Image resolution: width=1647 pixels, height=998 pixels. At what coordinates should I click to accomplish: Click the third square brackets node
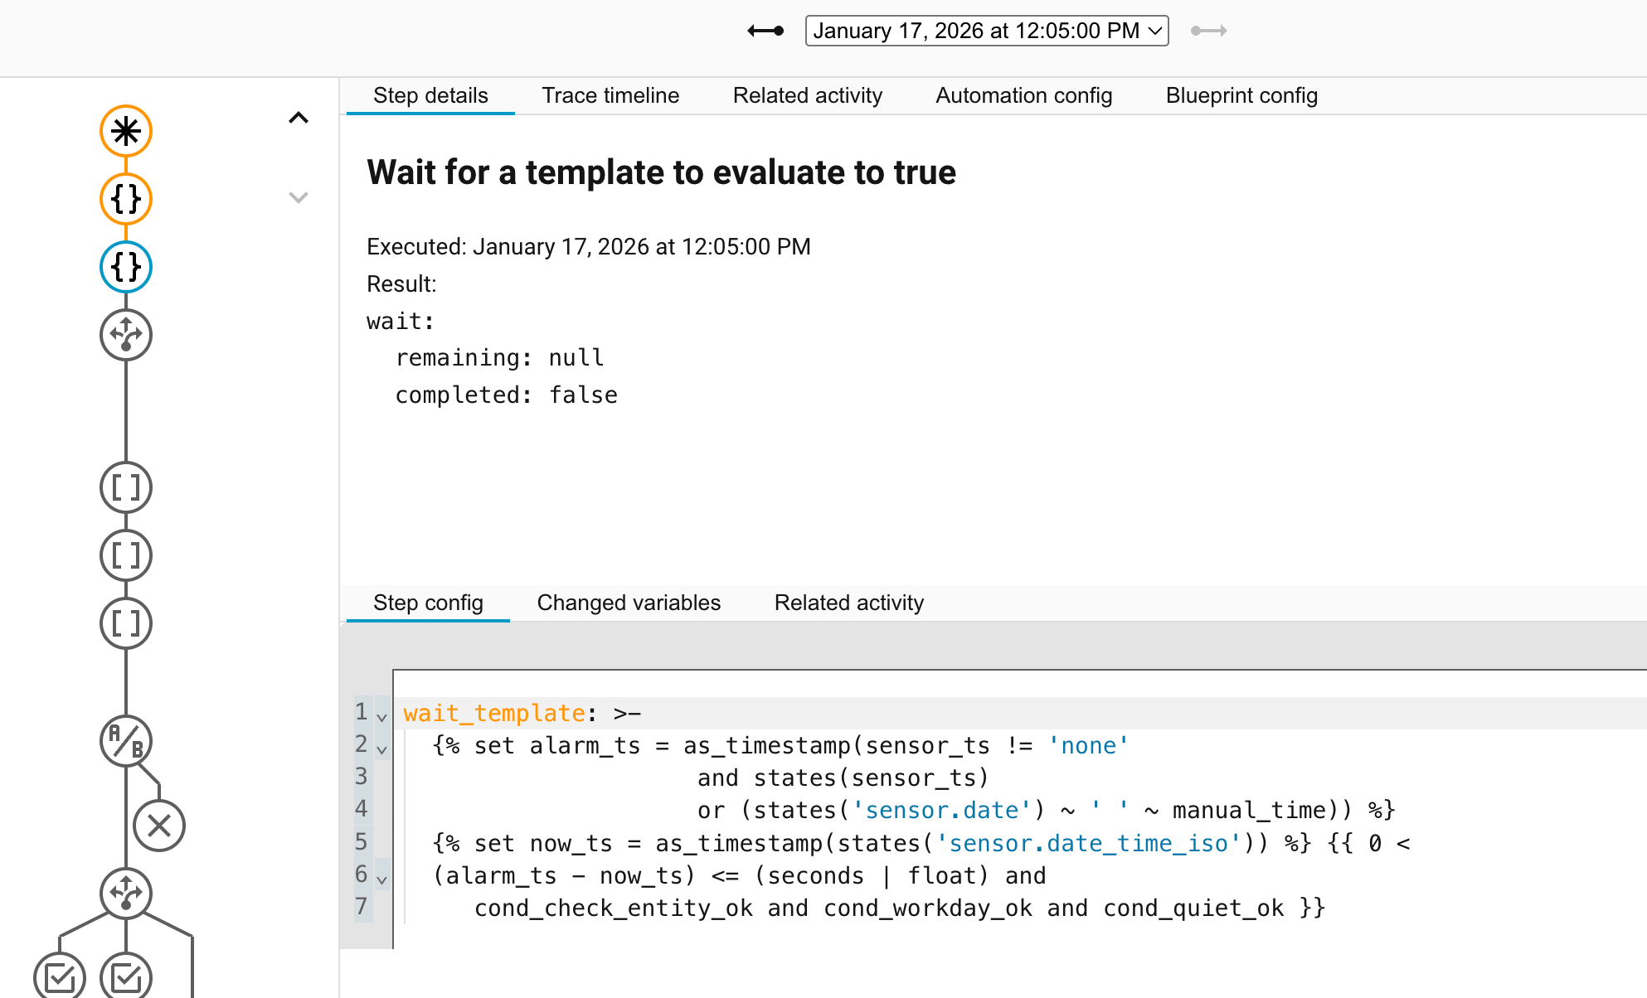(126, 623)
